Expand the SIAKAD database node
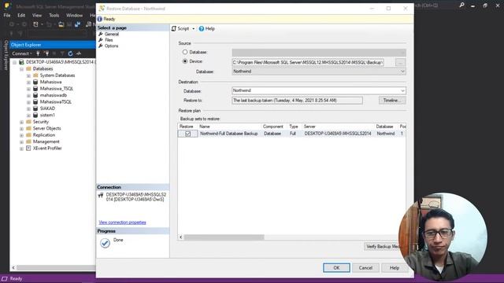Screen dimensions: 504x283 pos(28,108)
